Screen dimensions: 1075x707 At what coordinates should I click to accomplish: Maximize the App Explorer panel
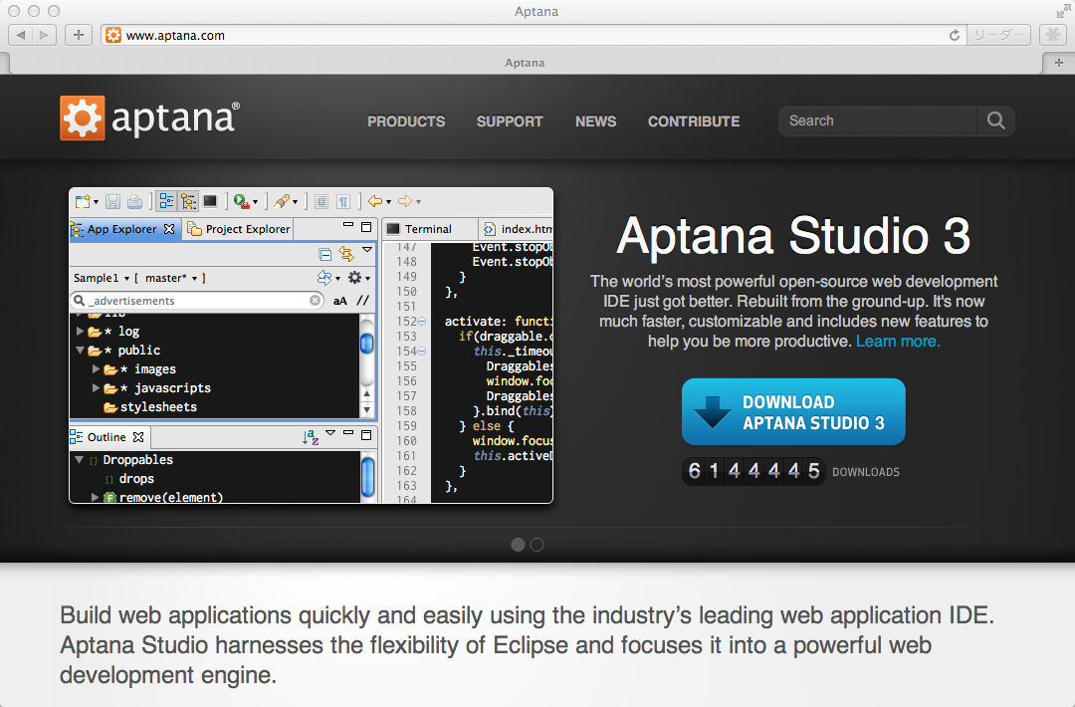tap(366, 227)
